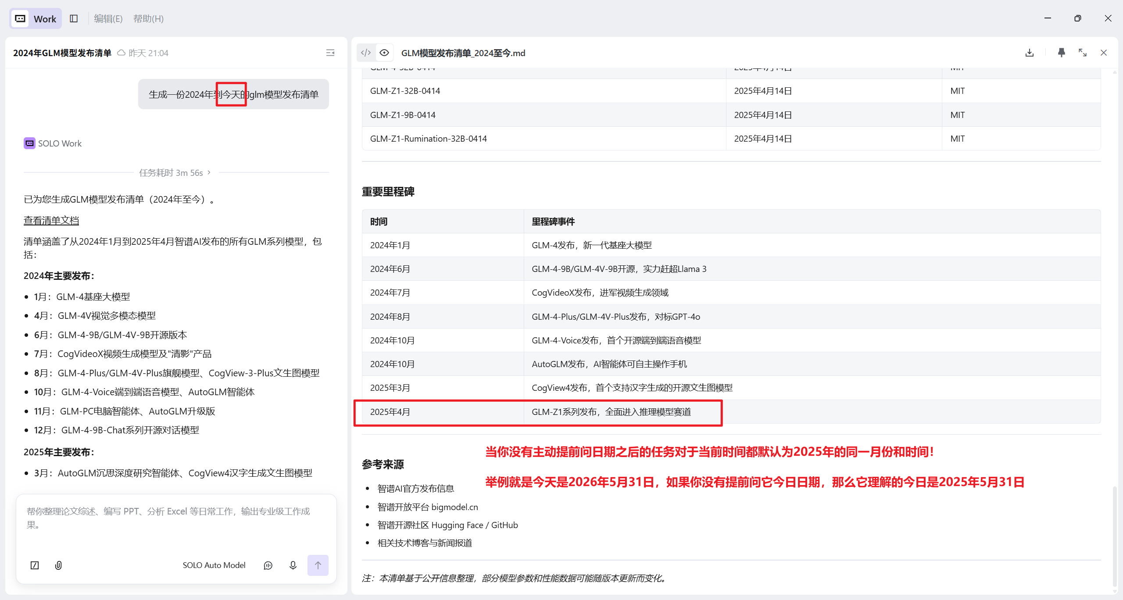Viewport: 1123px width, 600px height.
Task: Click the 智谱开放平台 bigmodel.cn source entry
Action: tap(428, 507)
